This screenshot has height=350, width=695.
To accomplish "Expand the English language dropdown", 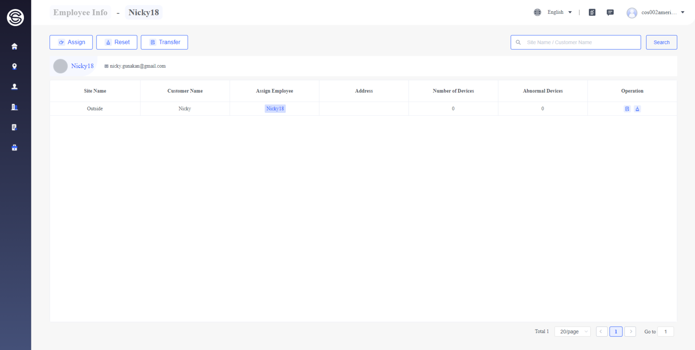I will [559, 12].
